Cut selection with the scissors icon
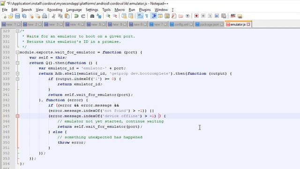Viewport: 300px width, 169px height. pyautogui.click(x=53, y=16)
